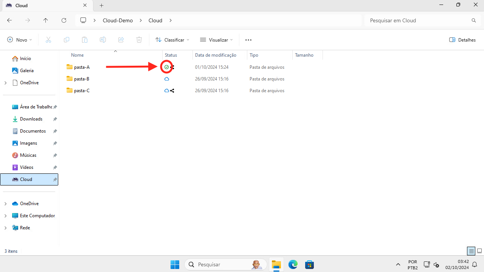
Task: Expand chevron after Cloud-Demo breadcrumb
Action: click(141, 20)
